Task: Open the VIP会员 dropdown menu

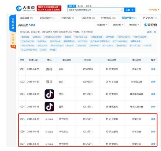Action: [x=154, y=10]
